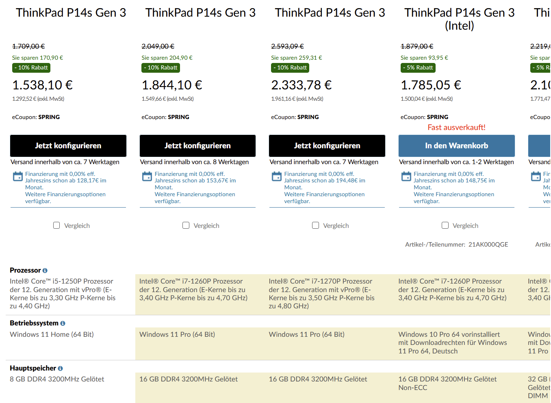Click calendar icon beside 148,75€ financing offer
551x403 pixels.
tap(406, 176)
